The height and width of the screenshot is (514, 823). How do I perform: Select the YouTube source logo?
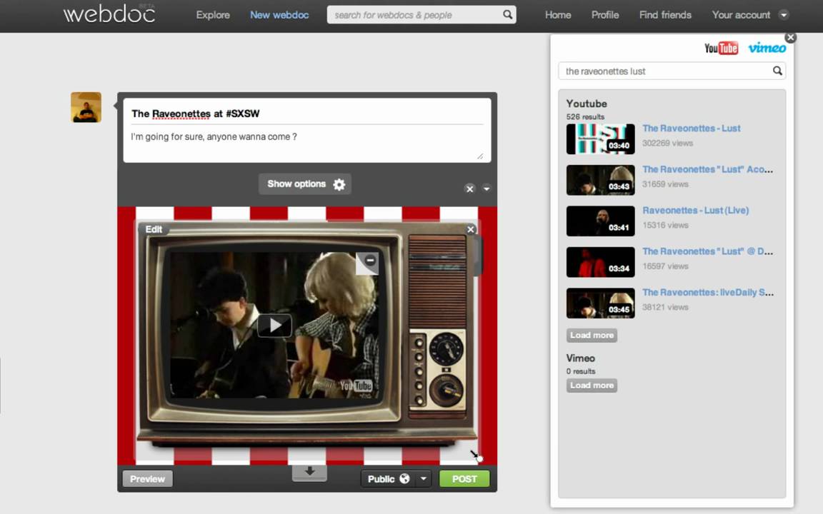[721, 49]
